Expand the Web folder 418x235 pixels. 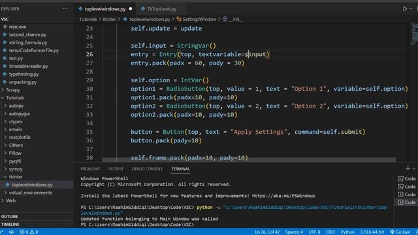coord(10,200)
